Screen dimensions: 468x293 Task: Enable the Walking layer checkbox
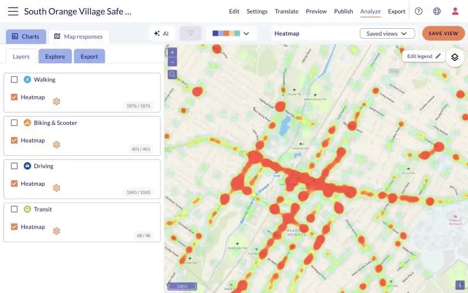click(x=14, y=80)
